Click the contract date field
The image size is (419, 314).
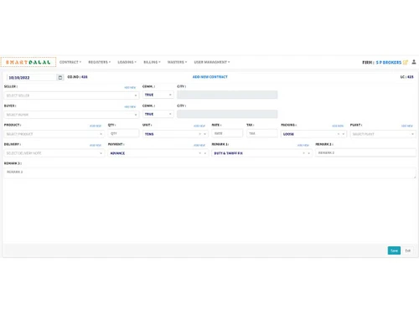(x=31, y=77)
